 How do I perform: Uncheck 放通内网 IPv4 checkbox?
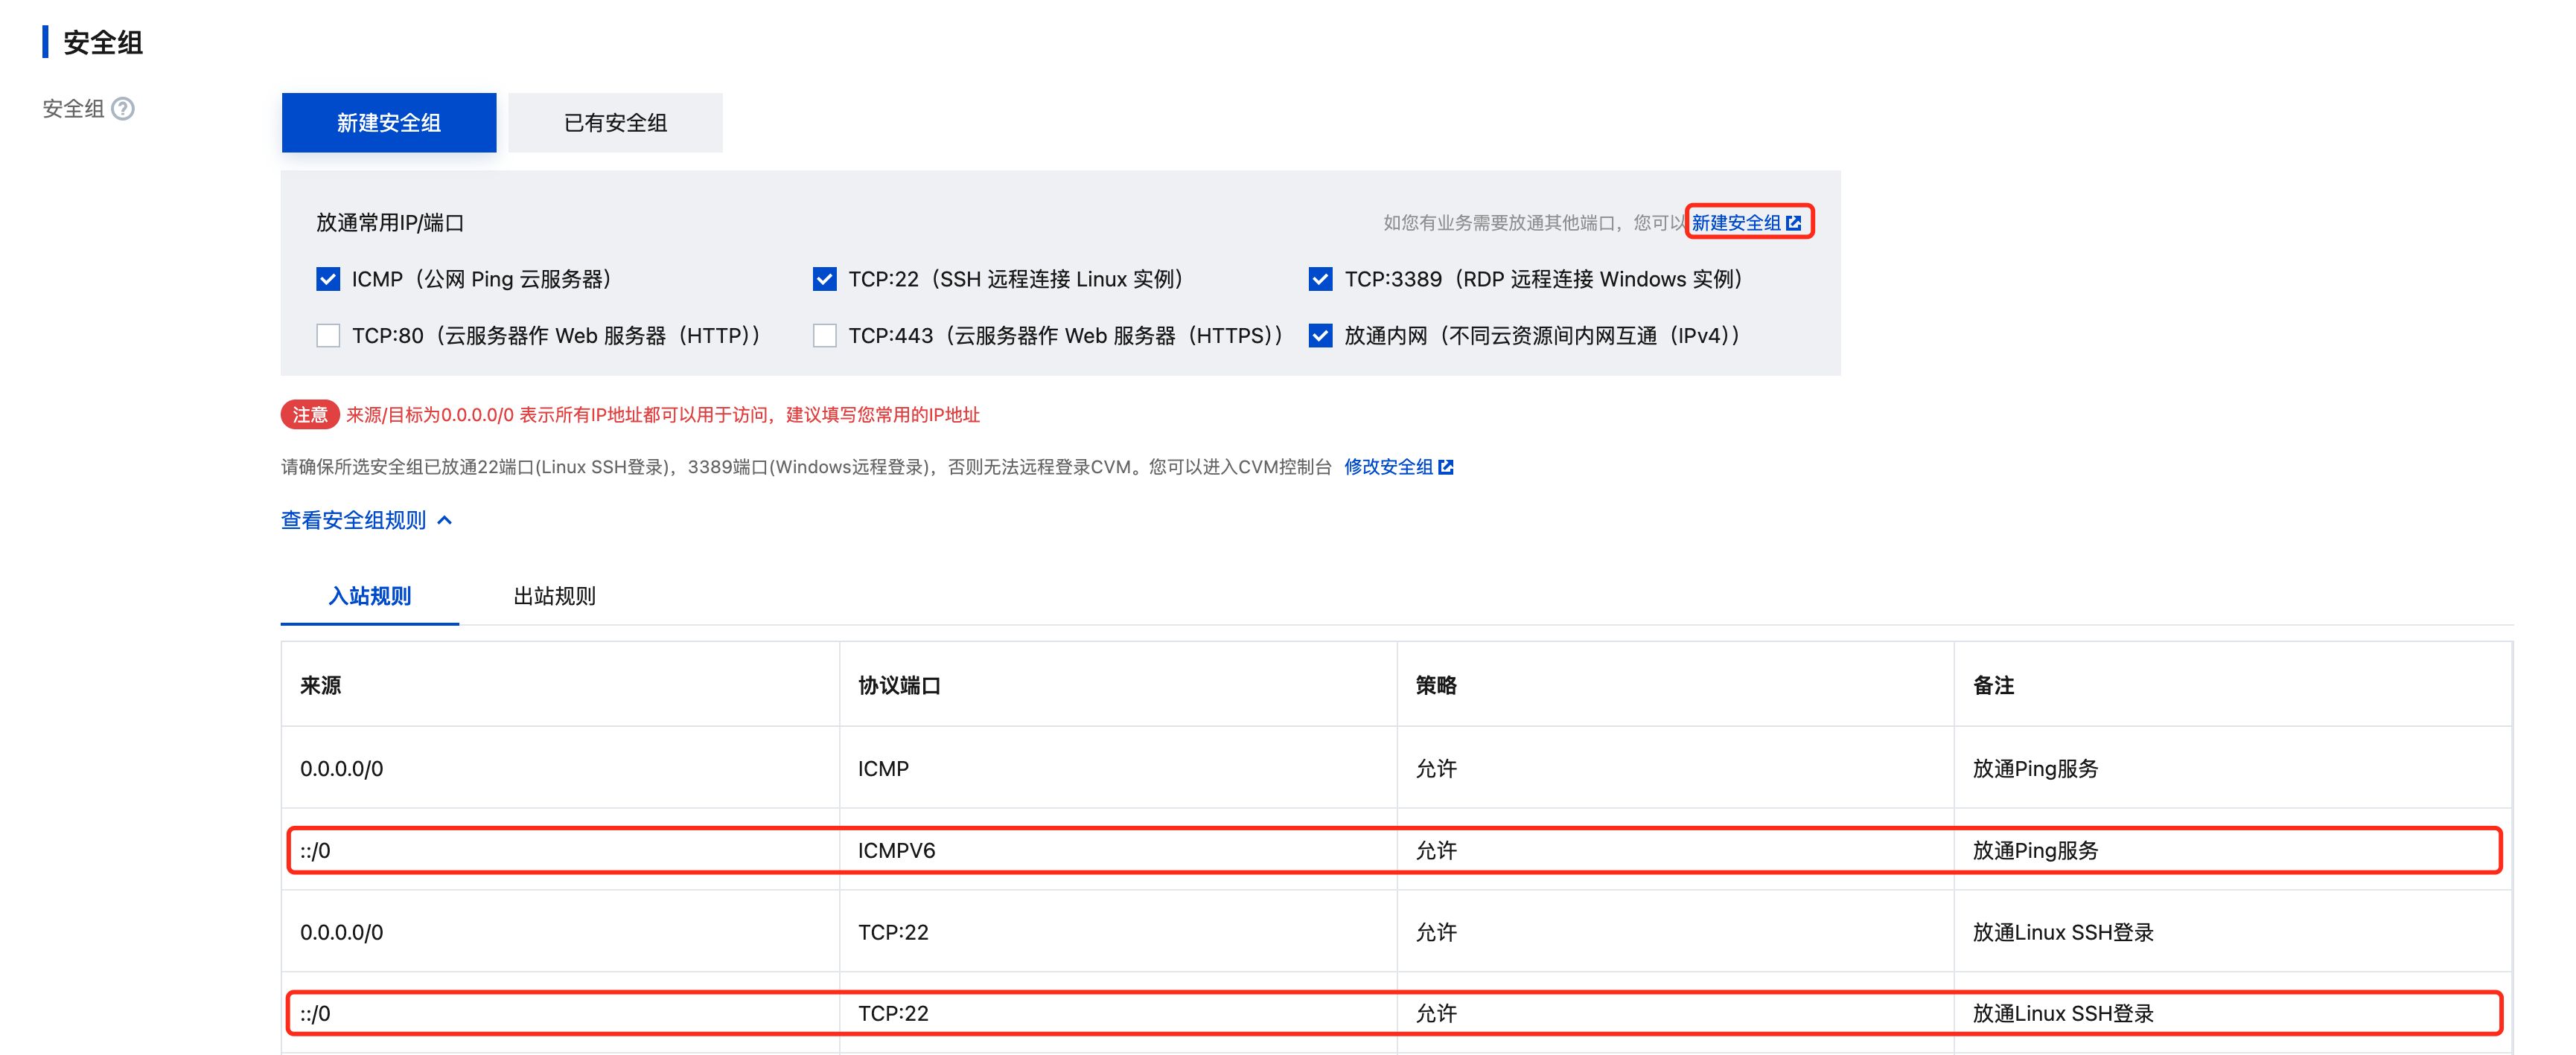click(x=1320, y=336)
